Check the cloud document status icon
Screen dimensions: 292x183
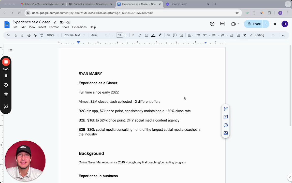pos(68,22)
